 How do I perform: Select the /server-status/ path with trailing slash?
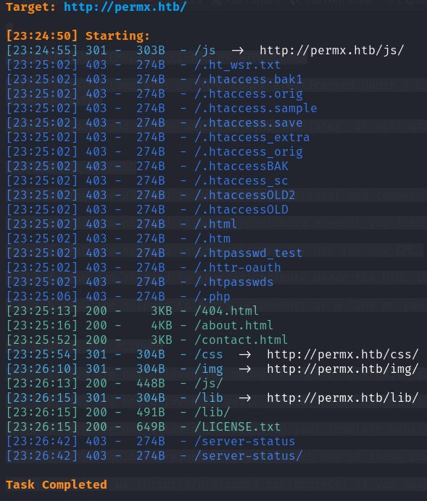(249, 456)
